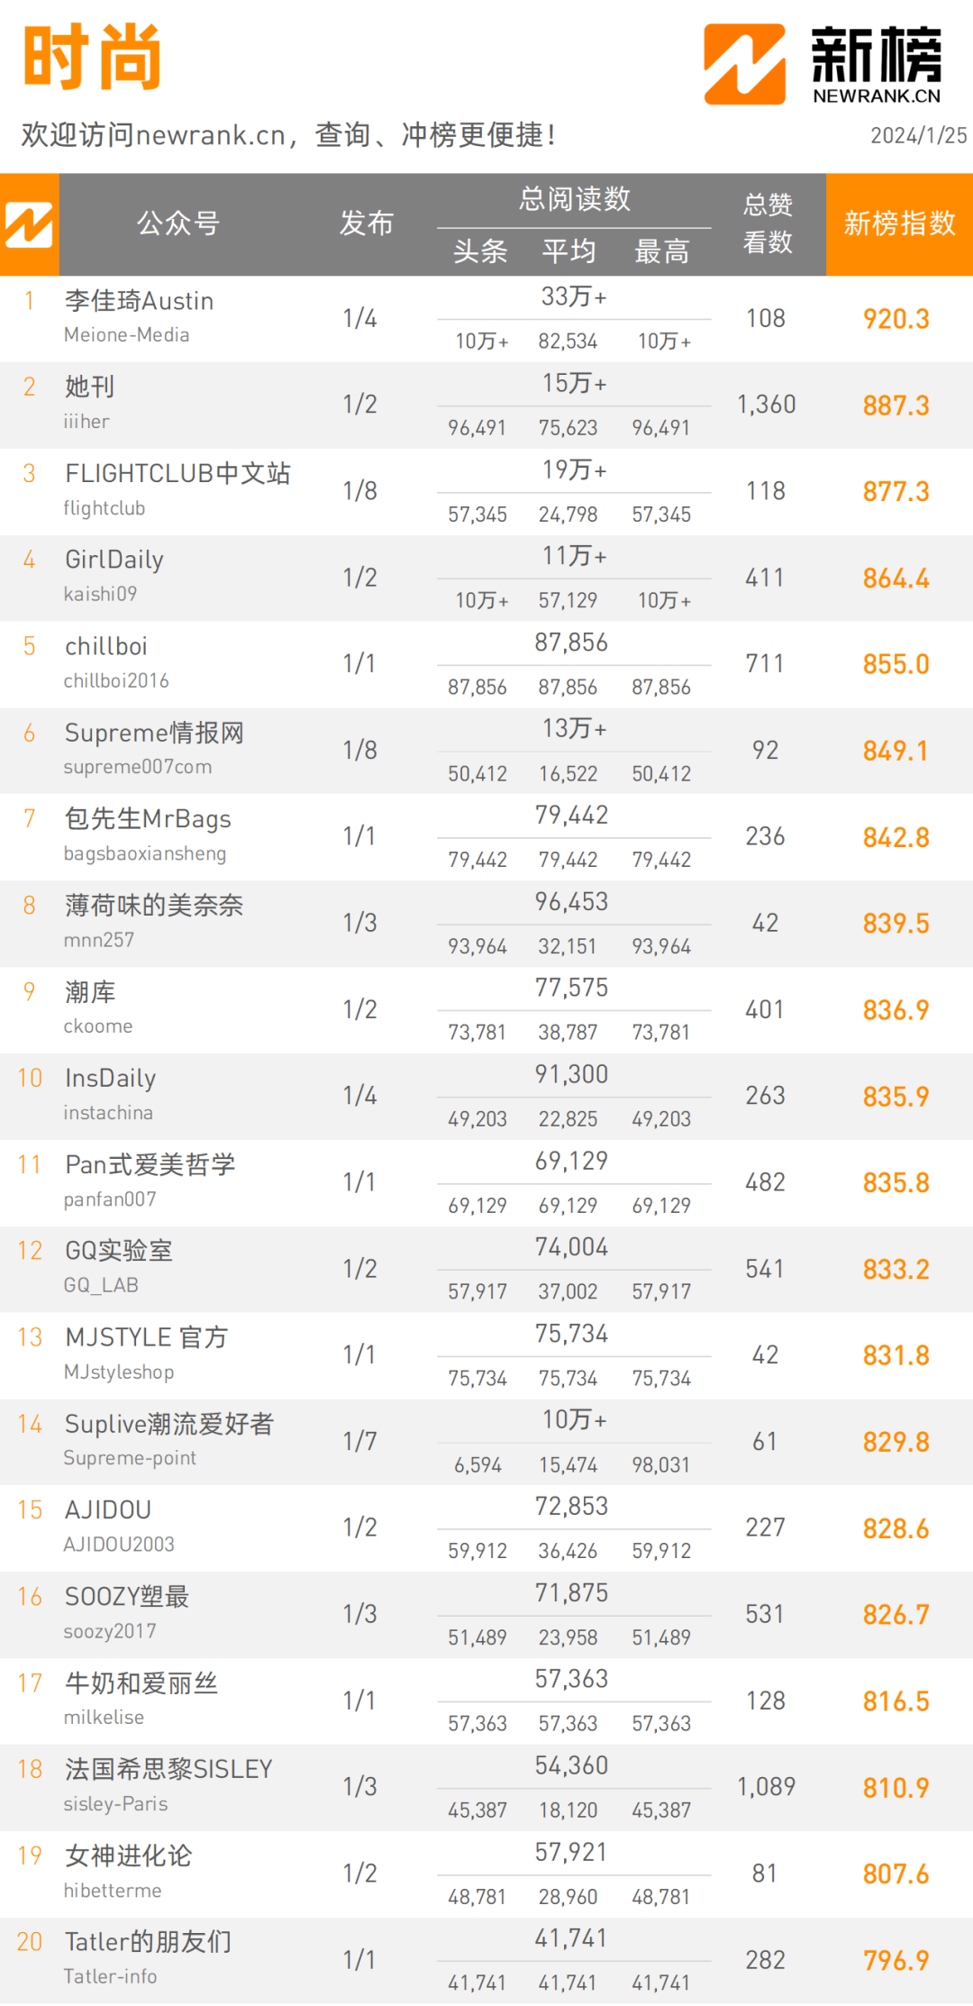The image size is (973, 2006).
Task: Select the Suplive潮流爱好者 account name
Action: (169, 1424)
